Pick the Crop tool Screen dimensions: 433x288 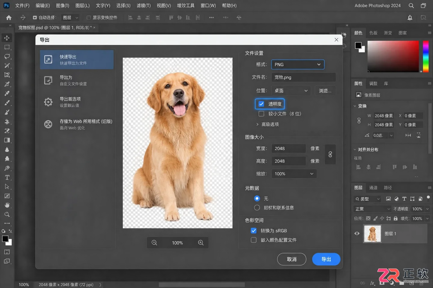click(7, 75)
